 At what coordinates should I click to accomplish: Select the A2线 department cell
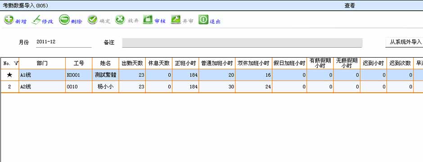point(42,87)
